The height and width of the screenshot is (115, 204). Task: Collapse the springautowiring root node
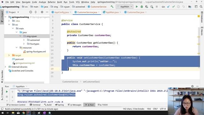[5, 17]
